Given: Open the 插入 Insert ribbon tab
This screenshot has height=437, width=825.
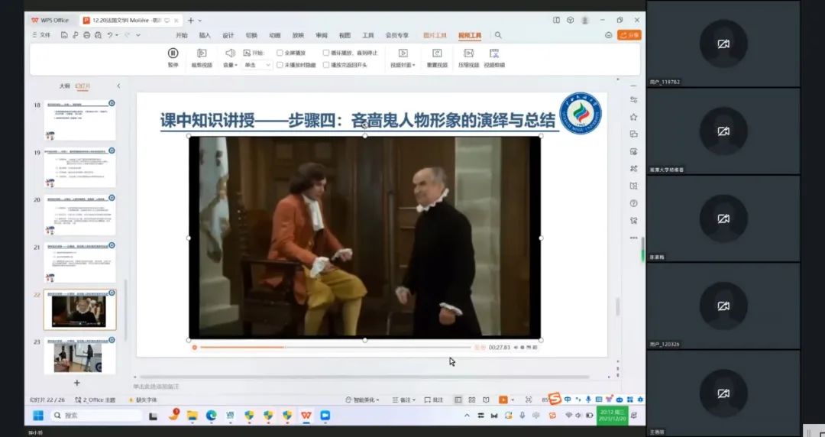Looking at the screenshot, I should [x=205, y=35].
